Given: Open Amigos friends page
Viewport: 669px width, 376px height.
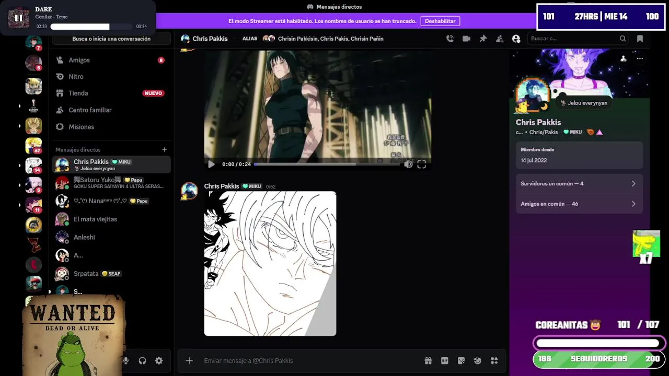Looking at the screenshot, I should coord(111,60).
